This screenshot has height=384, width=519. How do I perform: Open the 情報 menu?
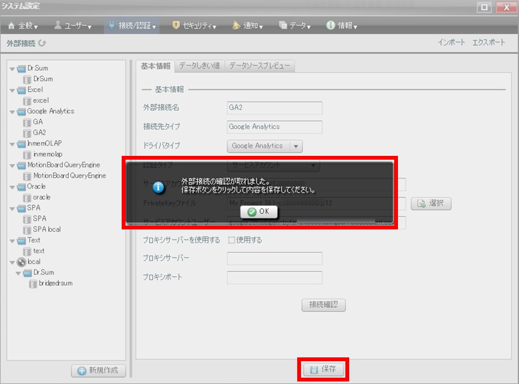coord(342,25)
